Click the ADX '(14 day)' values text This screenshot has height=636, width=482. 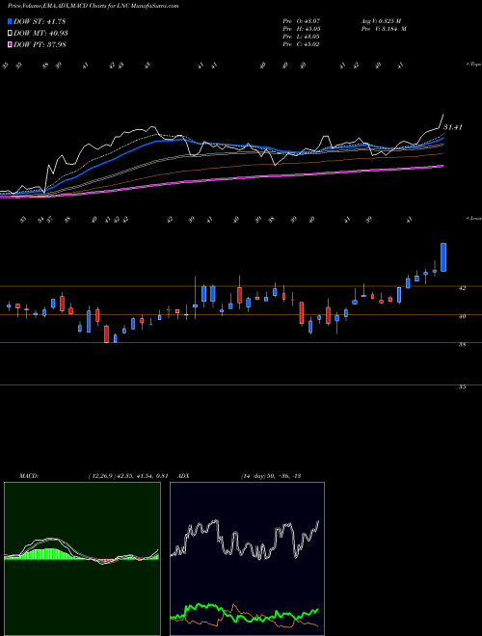(271, 476)
